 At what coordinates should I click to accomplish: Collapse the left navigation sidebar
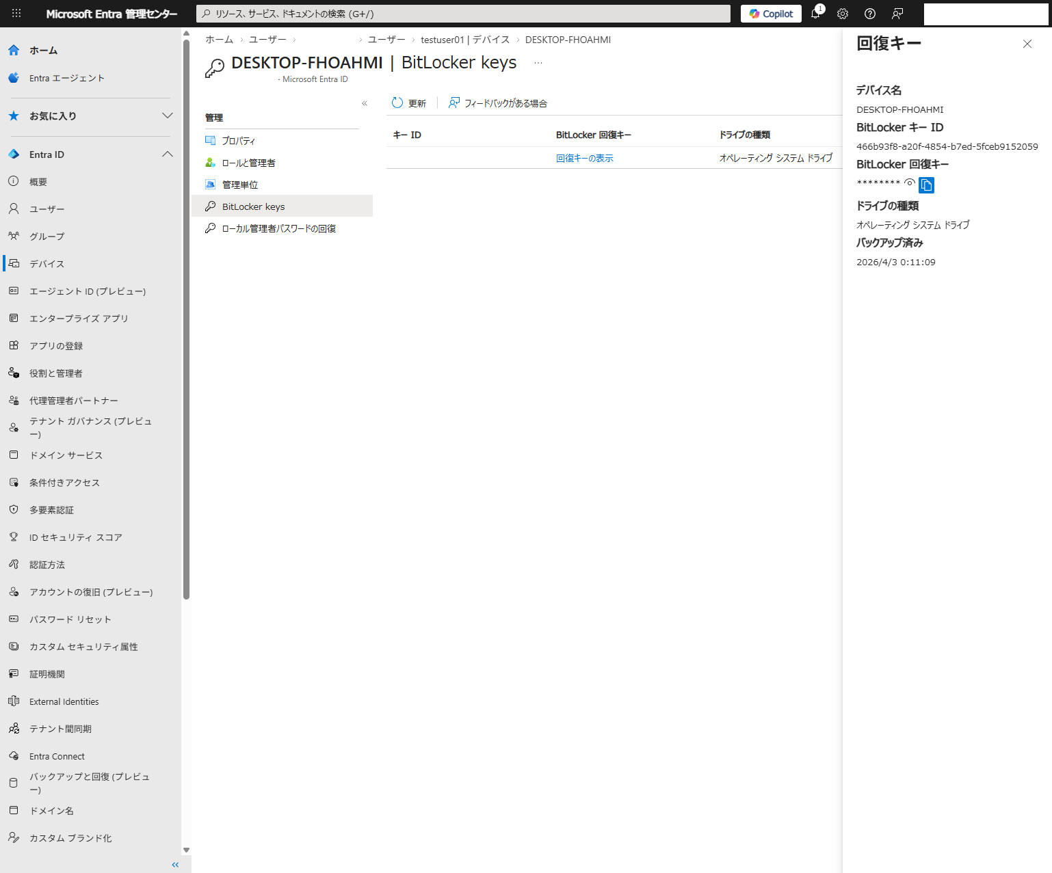(x=175, y=865)
